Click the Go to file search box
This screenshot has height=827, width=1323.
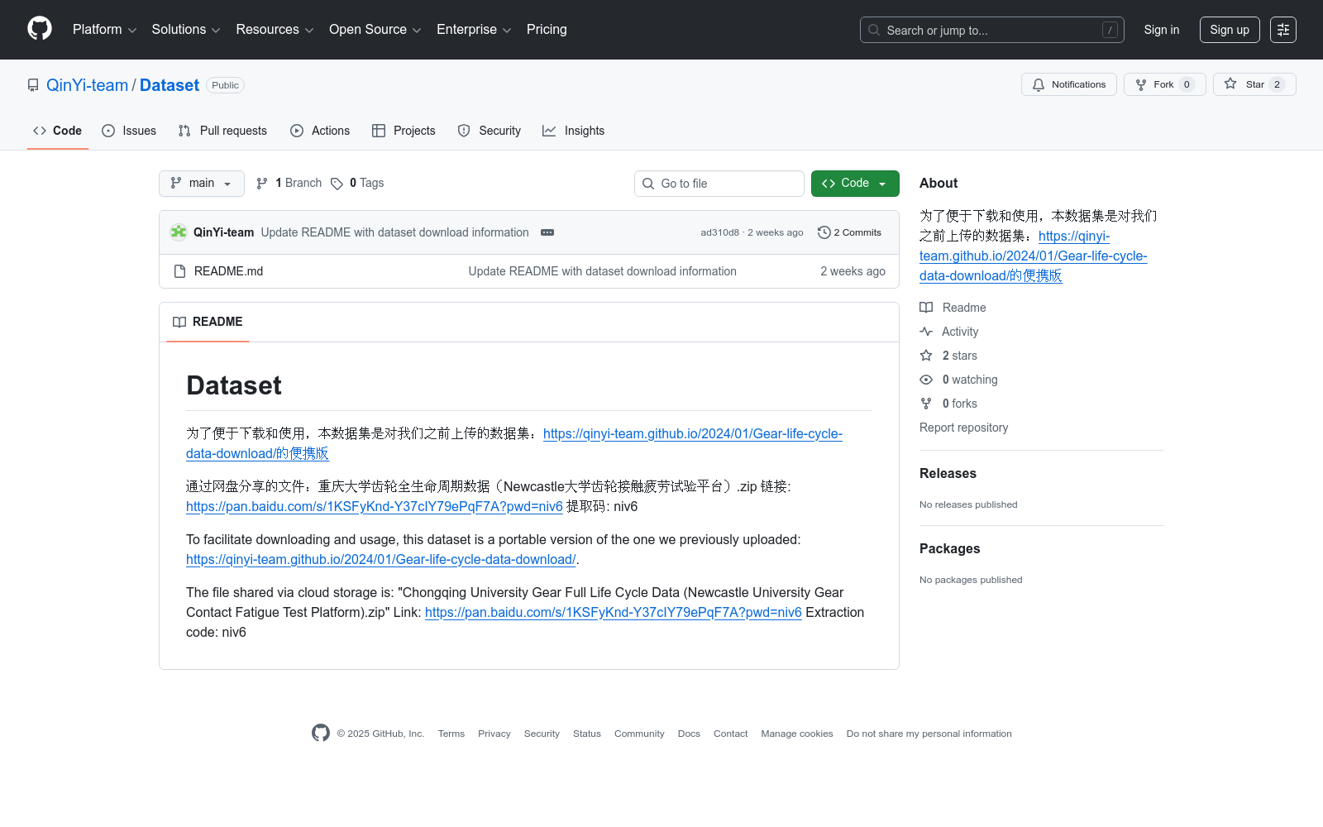click(719, 184)
